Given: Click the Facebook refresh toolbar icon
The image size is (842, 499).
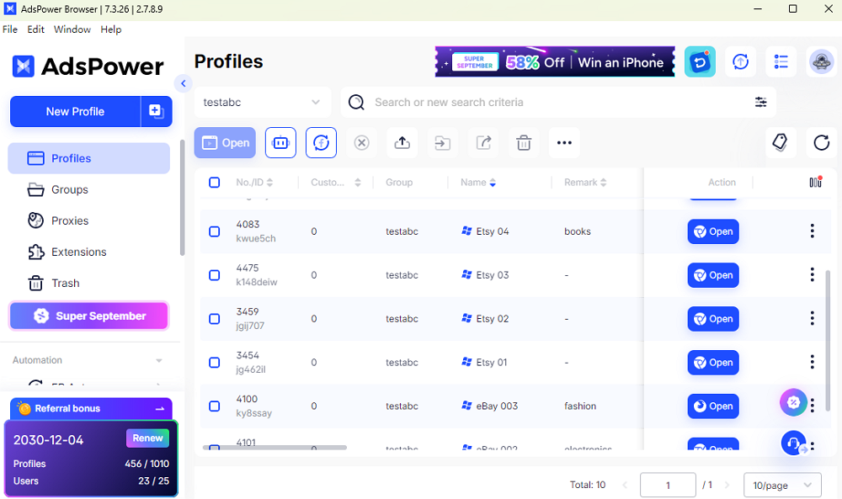Looking at the screenshot, I should [x=321, y=143].
